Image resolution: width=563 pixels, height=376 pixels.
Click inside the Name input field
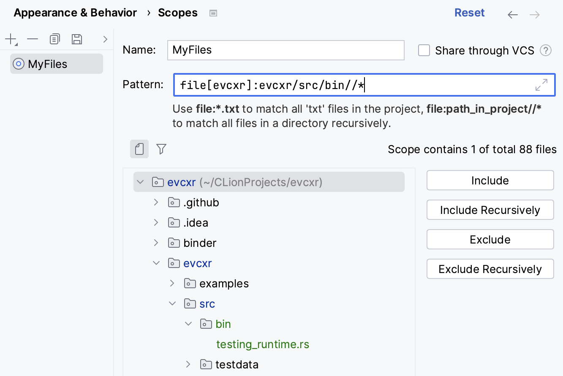[286, 50]
